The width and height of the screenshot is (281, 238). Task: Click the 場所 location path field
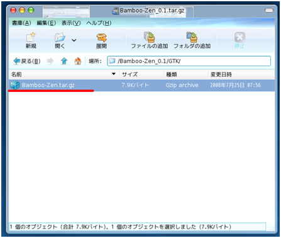[189, 61]
